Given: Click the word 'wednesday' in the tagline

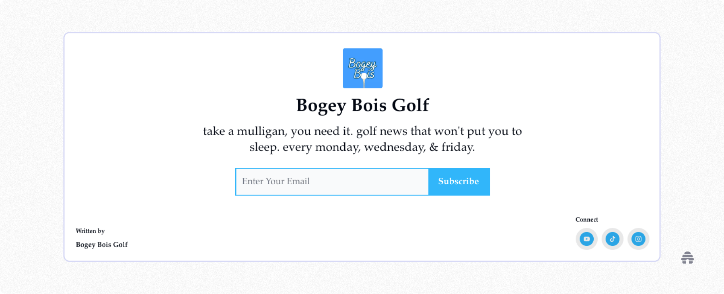Looking at the screenshot, I should pyautogui.click(x=395, y=148).
